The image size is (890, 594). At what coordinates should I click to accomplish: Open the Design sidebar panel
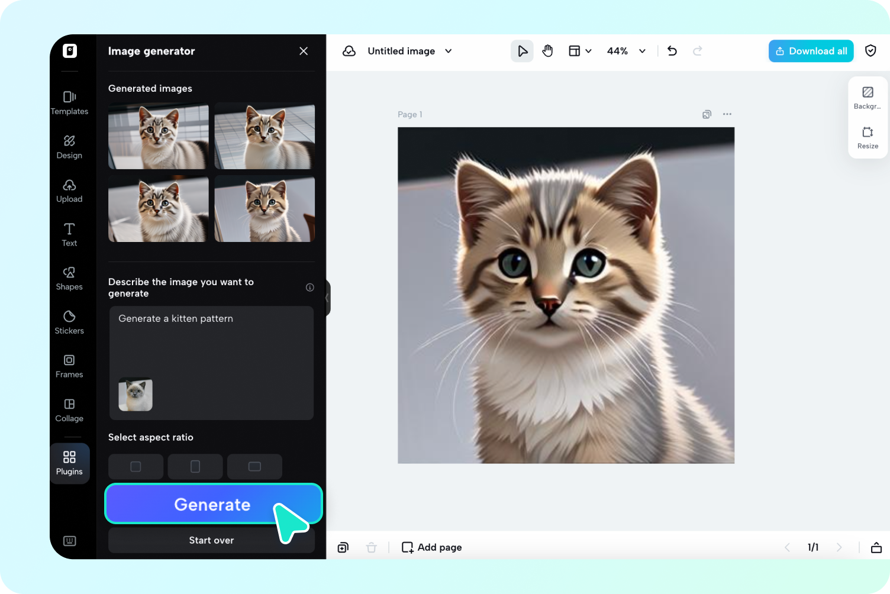click(x=69, y=147)
